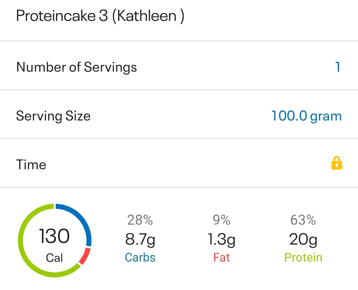This screenshot has height=290, width=358.
Task: Click the 20g protein amount
Action: pyautogui.click(x=303, y=239)
